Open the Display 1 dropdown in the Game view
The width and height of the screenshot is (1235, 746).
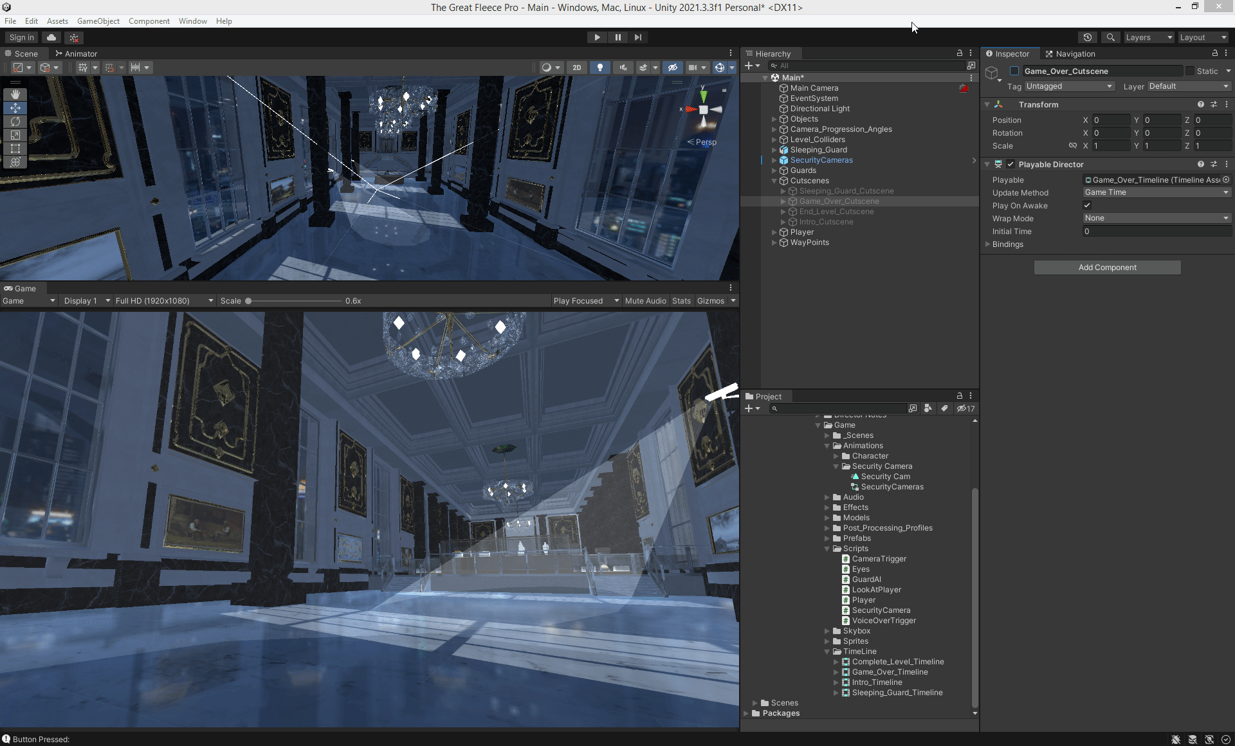[x=86, y=300]
